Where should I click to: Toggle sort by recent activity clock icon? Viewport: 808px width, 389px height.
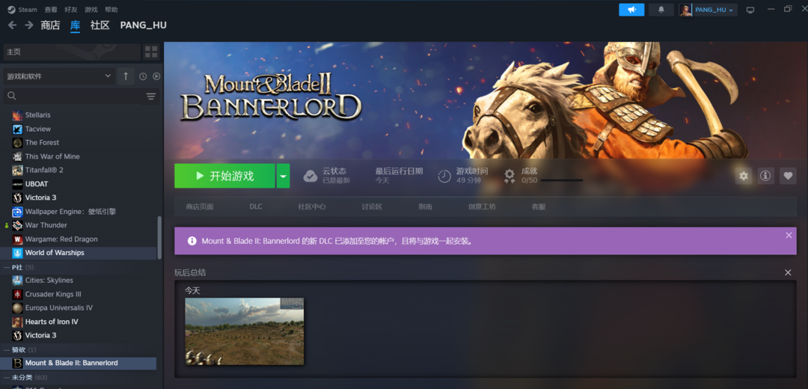143,76
